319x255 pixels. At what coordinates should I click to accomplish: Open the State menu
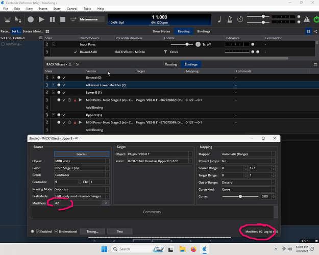(x=57, y=9)
